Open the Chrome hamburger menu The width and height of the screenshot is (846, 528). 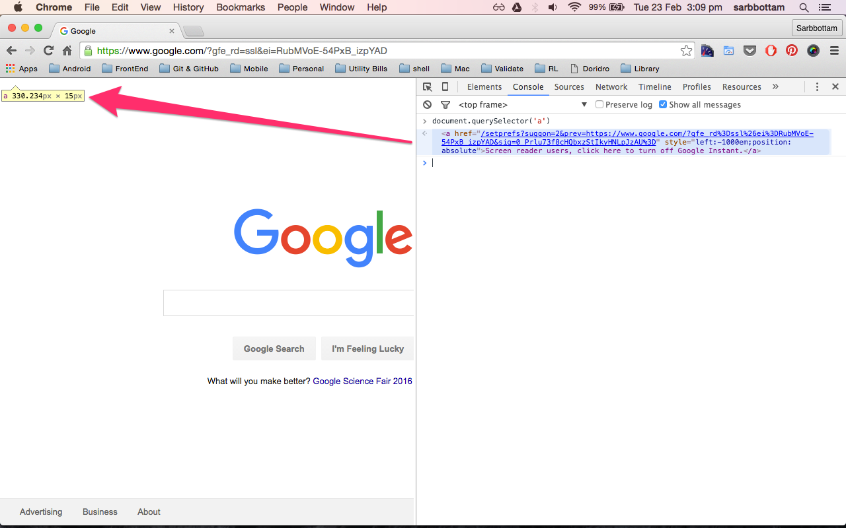834,51
